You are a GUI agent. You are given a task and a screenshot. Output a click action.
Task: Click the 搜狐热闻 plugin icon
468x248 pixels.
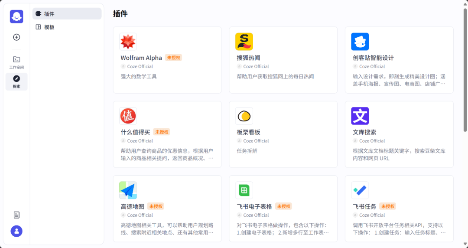pyautogui.click(x=244, y=42)
